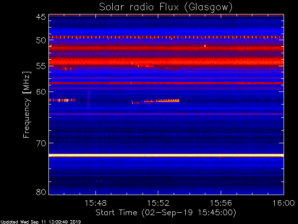Click the 16:00 time tick label
The width and height of the screenshot is (298, 224).
coord(284,203)
